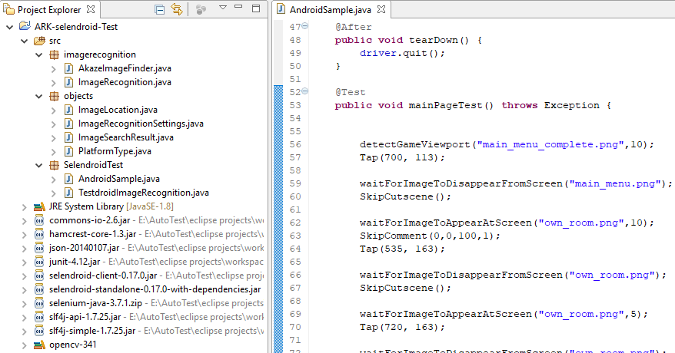675x353 pixels.
Task: Fold the mainPageTest method at line 52
Action: click(304, 91)
